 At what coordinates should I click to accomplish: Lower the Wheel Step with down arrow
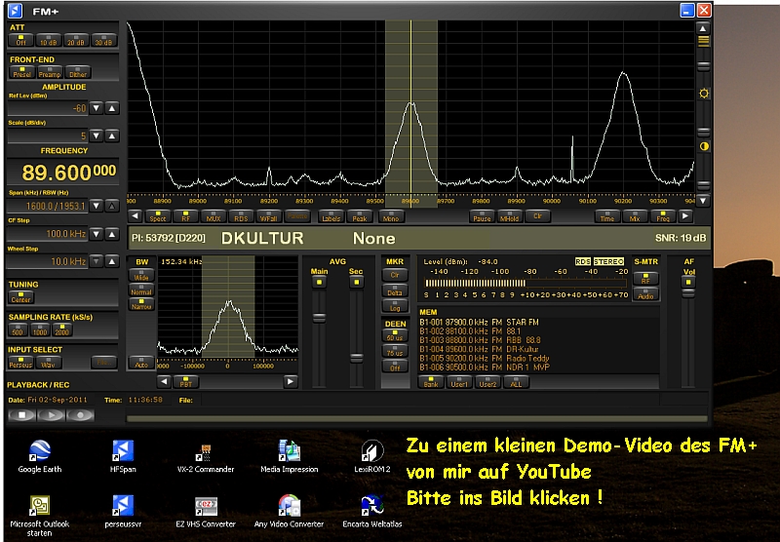point(97,262)
